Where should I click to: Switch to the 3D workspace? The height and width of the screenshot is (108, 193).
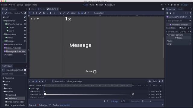92,5
